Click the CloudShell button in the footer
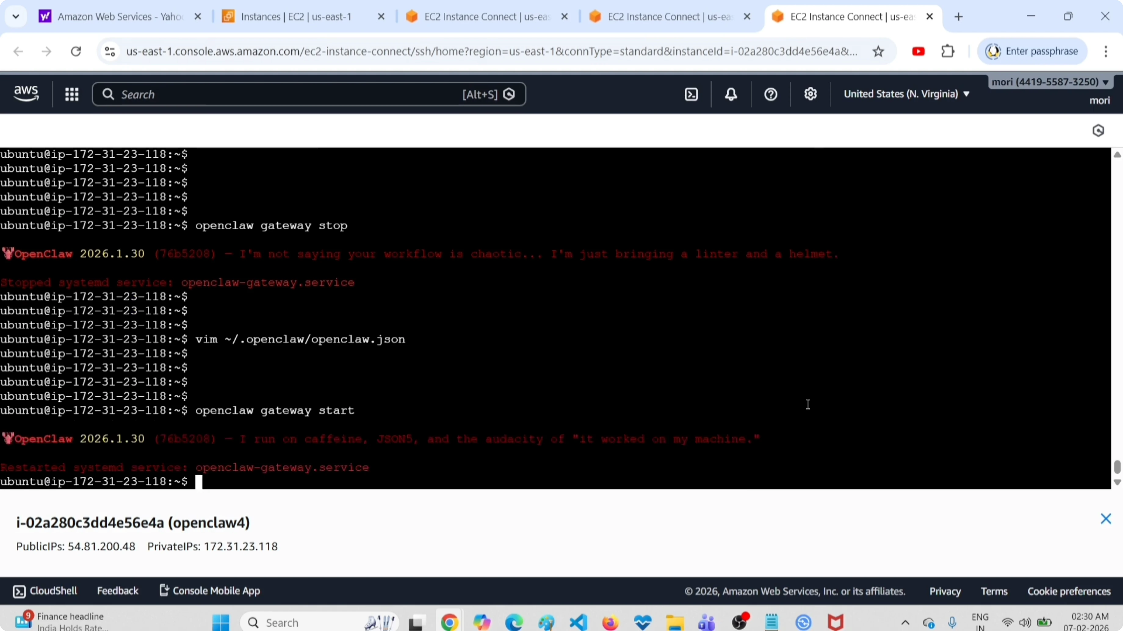The image size is (1123, 631). click(x=45, y=591)
